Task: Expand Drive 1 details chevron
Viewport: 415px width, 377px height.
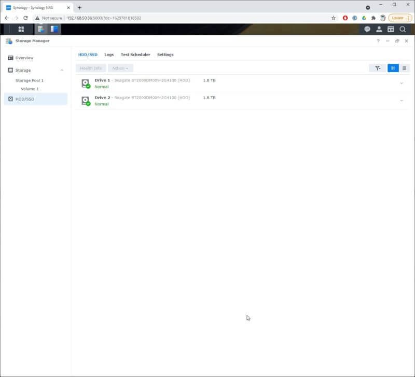Action: coord(402,83)
